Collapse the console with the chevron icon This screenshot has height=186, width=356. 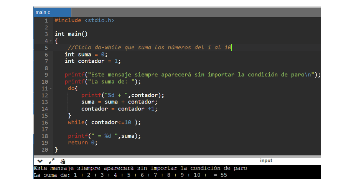pyautogui.click(x=40, y=161)
